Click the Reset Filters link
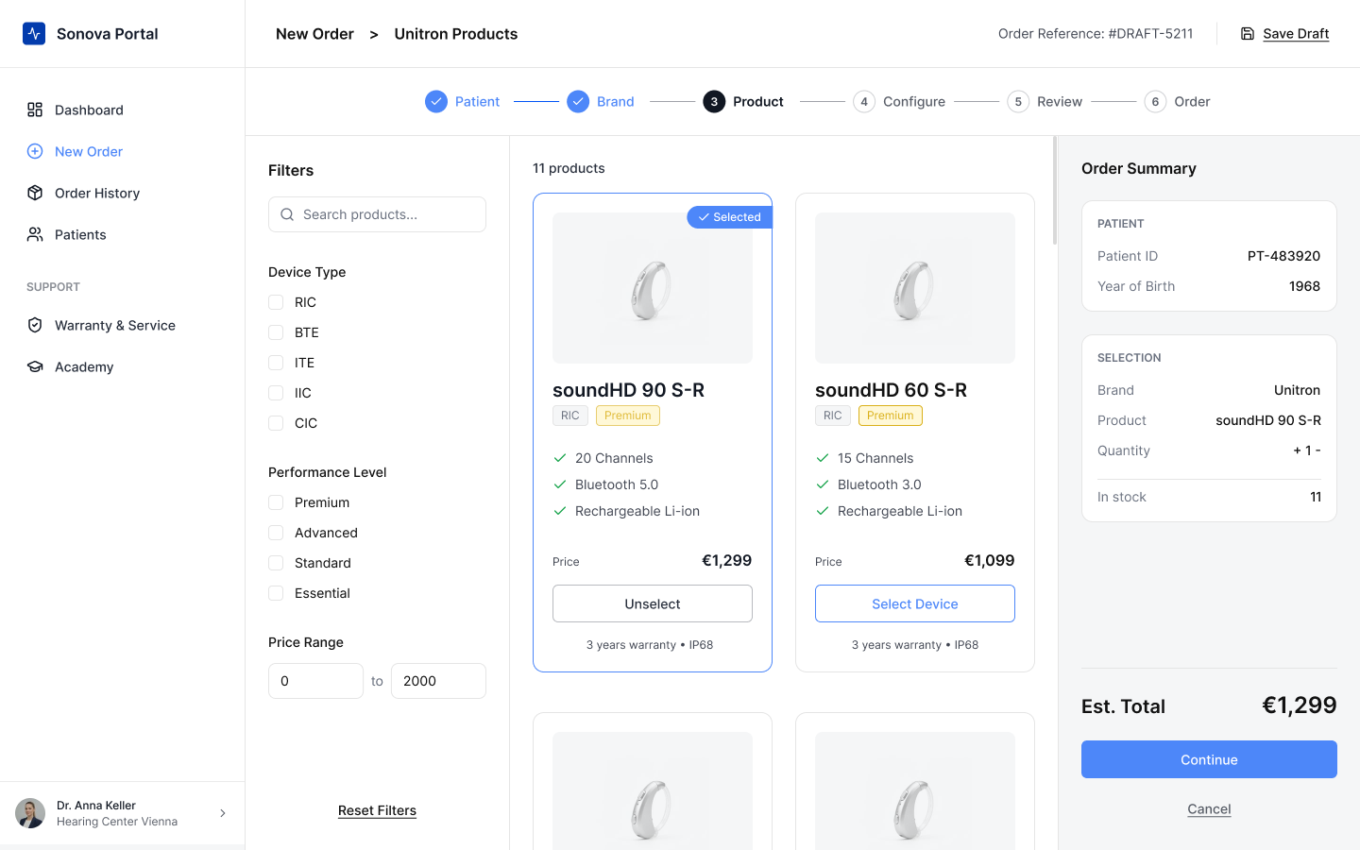This screenshot has width=1360, height=850. [x=377, y=810]
